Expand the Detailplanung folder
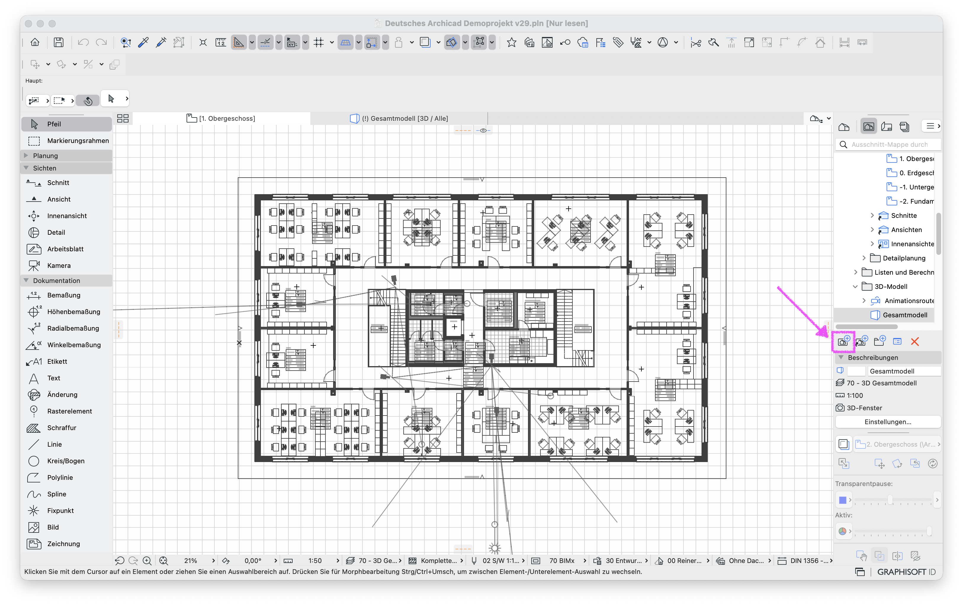Viewport: 963px width, 605px height. (864, 258)
